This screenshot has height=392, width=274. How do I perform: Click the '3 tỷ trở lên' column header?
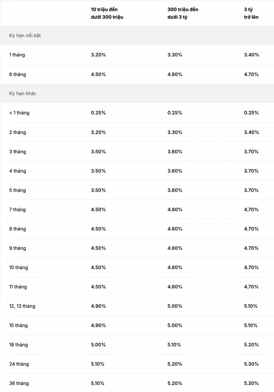[251, 13]
